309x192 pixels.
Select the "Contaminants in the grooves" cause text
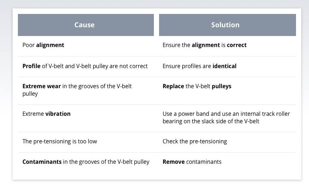[86, 162]
